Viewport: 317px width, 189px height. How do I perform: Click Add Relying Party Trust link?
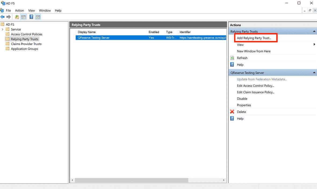coord(254,38)
